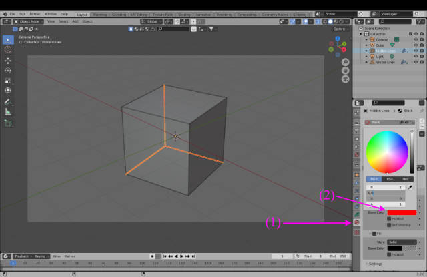
Task: Switch to material preview shading
Action: [336, 21]
